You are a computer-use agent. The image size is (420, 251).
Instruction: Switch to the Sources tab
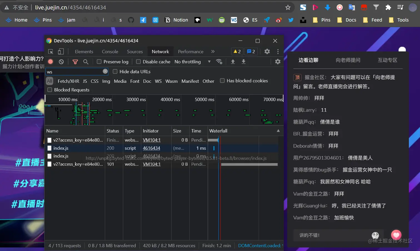[x=135, y=52]
